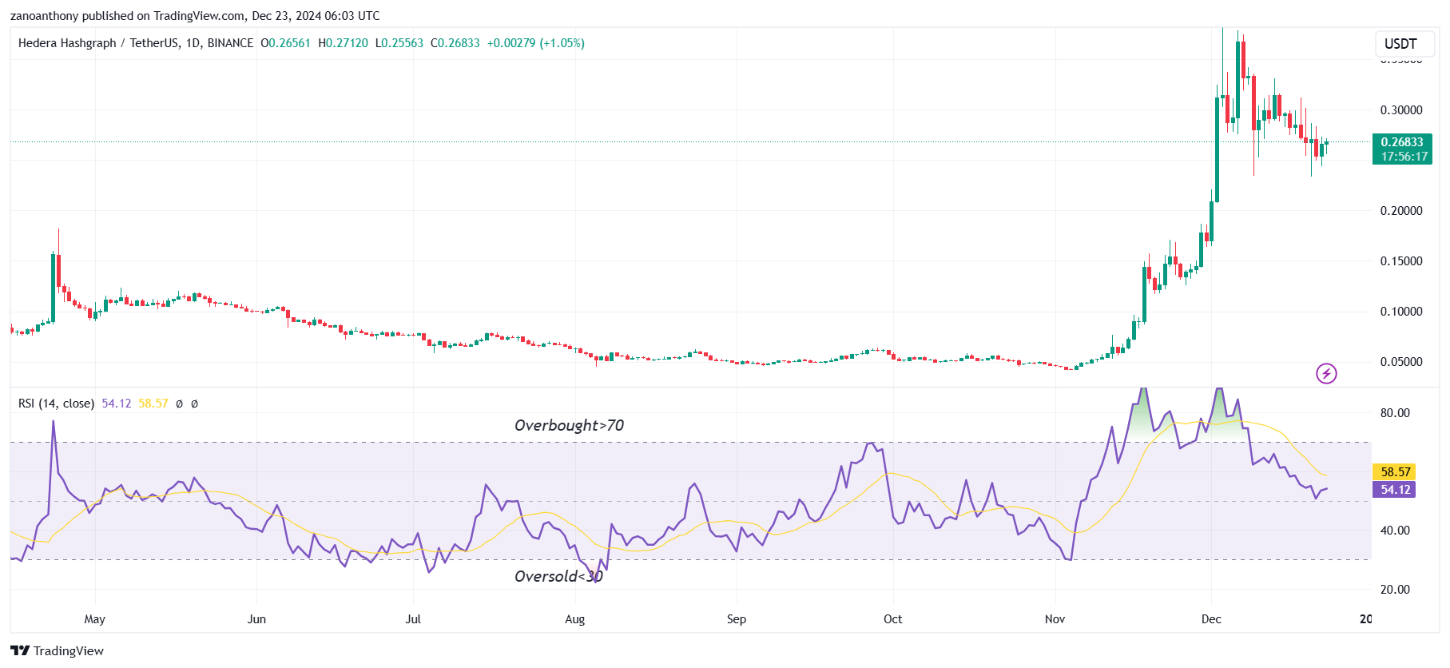Click the purple RSI value tag 54.12
Screen dimensions: 1450x668
tap(1395, 490)
